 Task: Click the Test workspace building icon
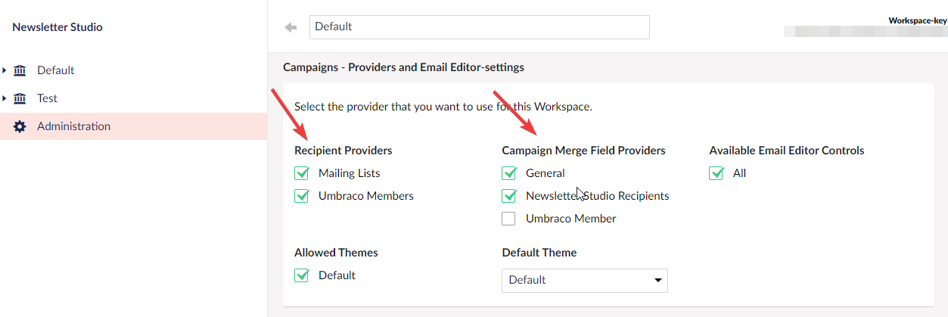coord(20,98)
